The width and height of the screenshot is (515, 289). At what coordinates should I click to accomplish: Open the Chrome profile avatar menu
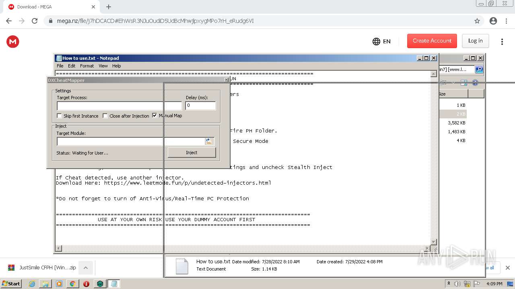493,21
